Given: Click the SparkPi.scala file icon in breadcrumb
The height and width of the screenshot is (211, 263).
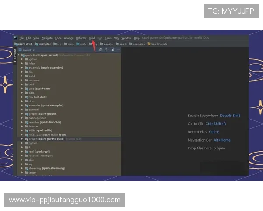Looking at the screenshot, I should [149, 44].
